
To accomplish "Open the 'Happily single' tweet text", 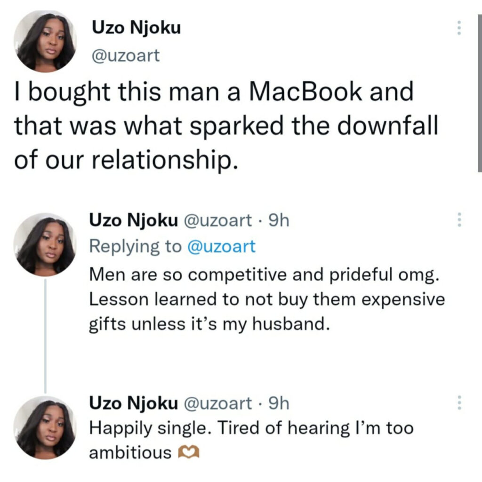I will [x=251, y=441].
